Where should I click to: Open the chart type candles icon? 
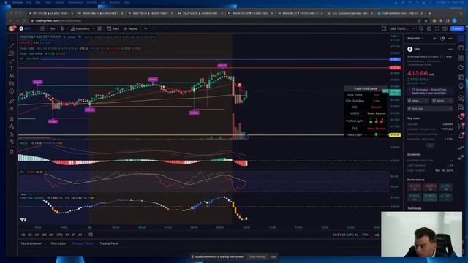pyautogui.click(x=63, y=28)
